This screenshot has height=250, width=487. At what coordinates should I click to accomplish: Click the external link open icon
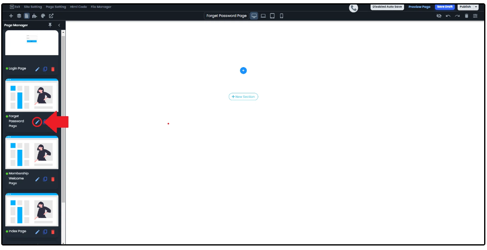(x=51, y=16)
